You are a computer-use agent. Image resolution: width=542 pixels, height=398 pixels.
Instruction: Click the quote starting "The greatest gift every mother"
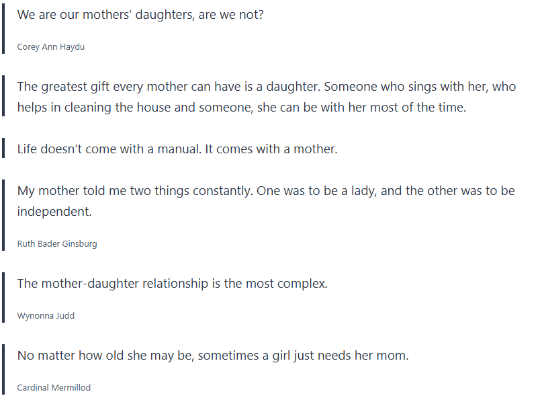click(266, 86)
